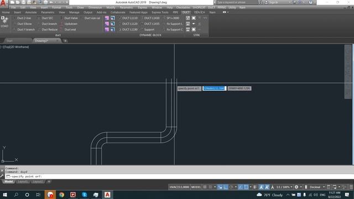Toggle ortho mode in status bar
This screenshot has width=354, height=199.
(226, 187)
